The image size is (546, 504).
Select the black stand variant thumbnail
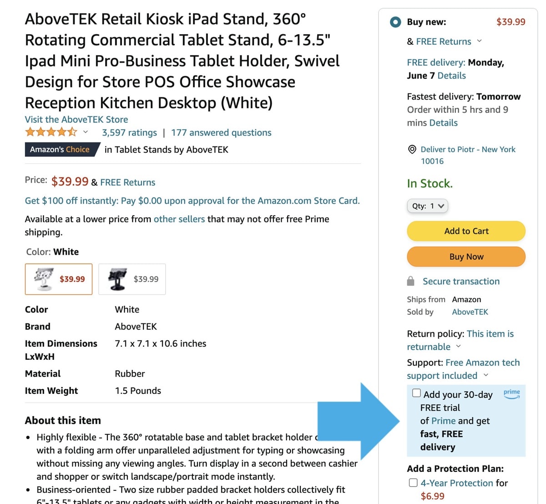tap(132, 279)
